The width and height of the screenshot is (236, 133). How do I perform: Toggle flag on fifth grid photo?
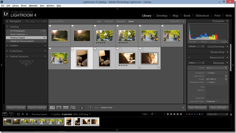tap(140, 26)
